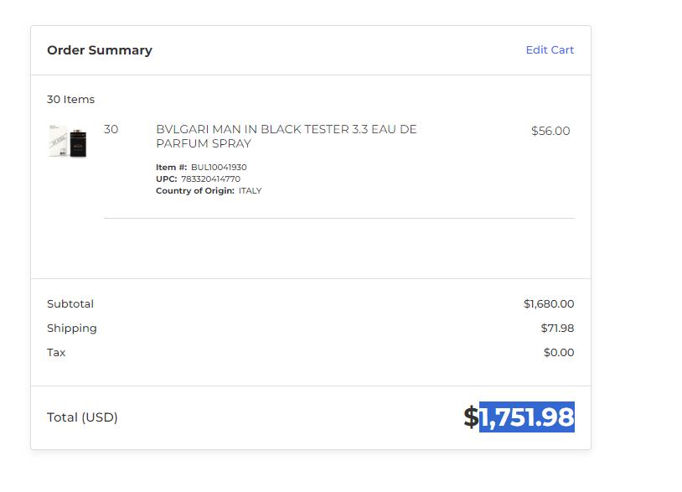Click the tax amount $0.00

click(559, 352)
